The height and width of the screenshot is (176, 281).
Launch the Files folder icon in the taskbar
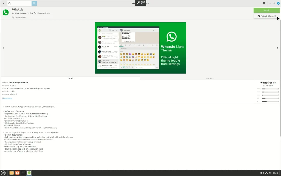coord(12,173)
